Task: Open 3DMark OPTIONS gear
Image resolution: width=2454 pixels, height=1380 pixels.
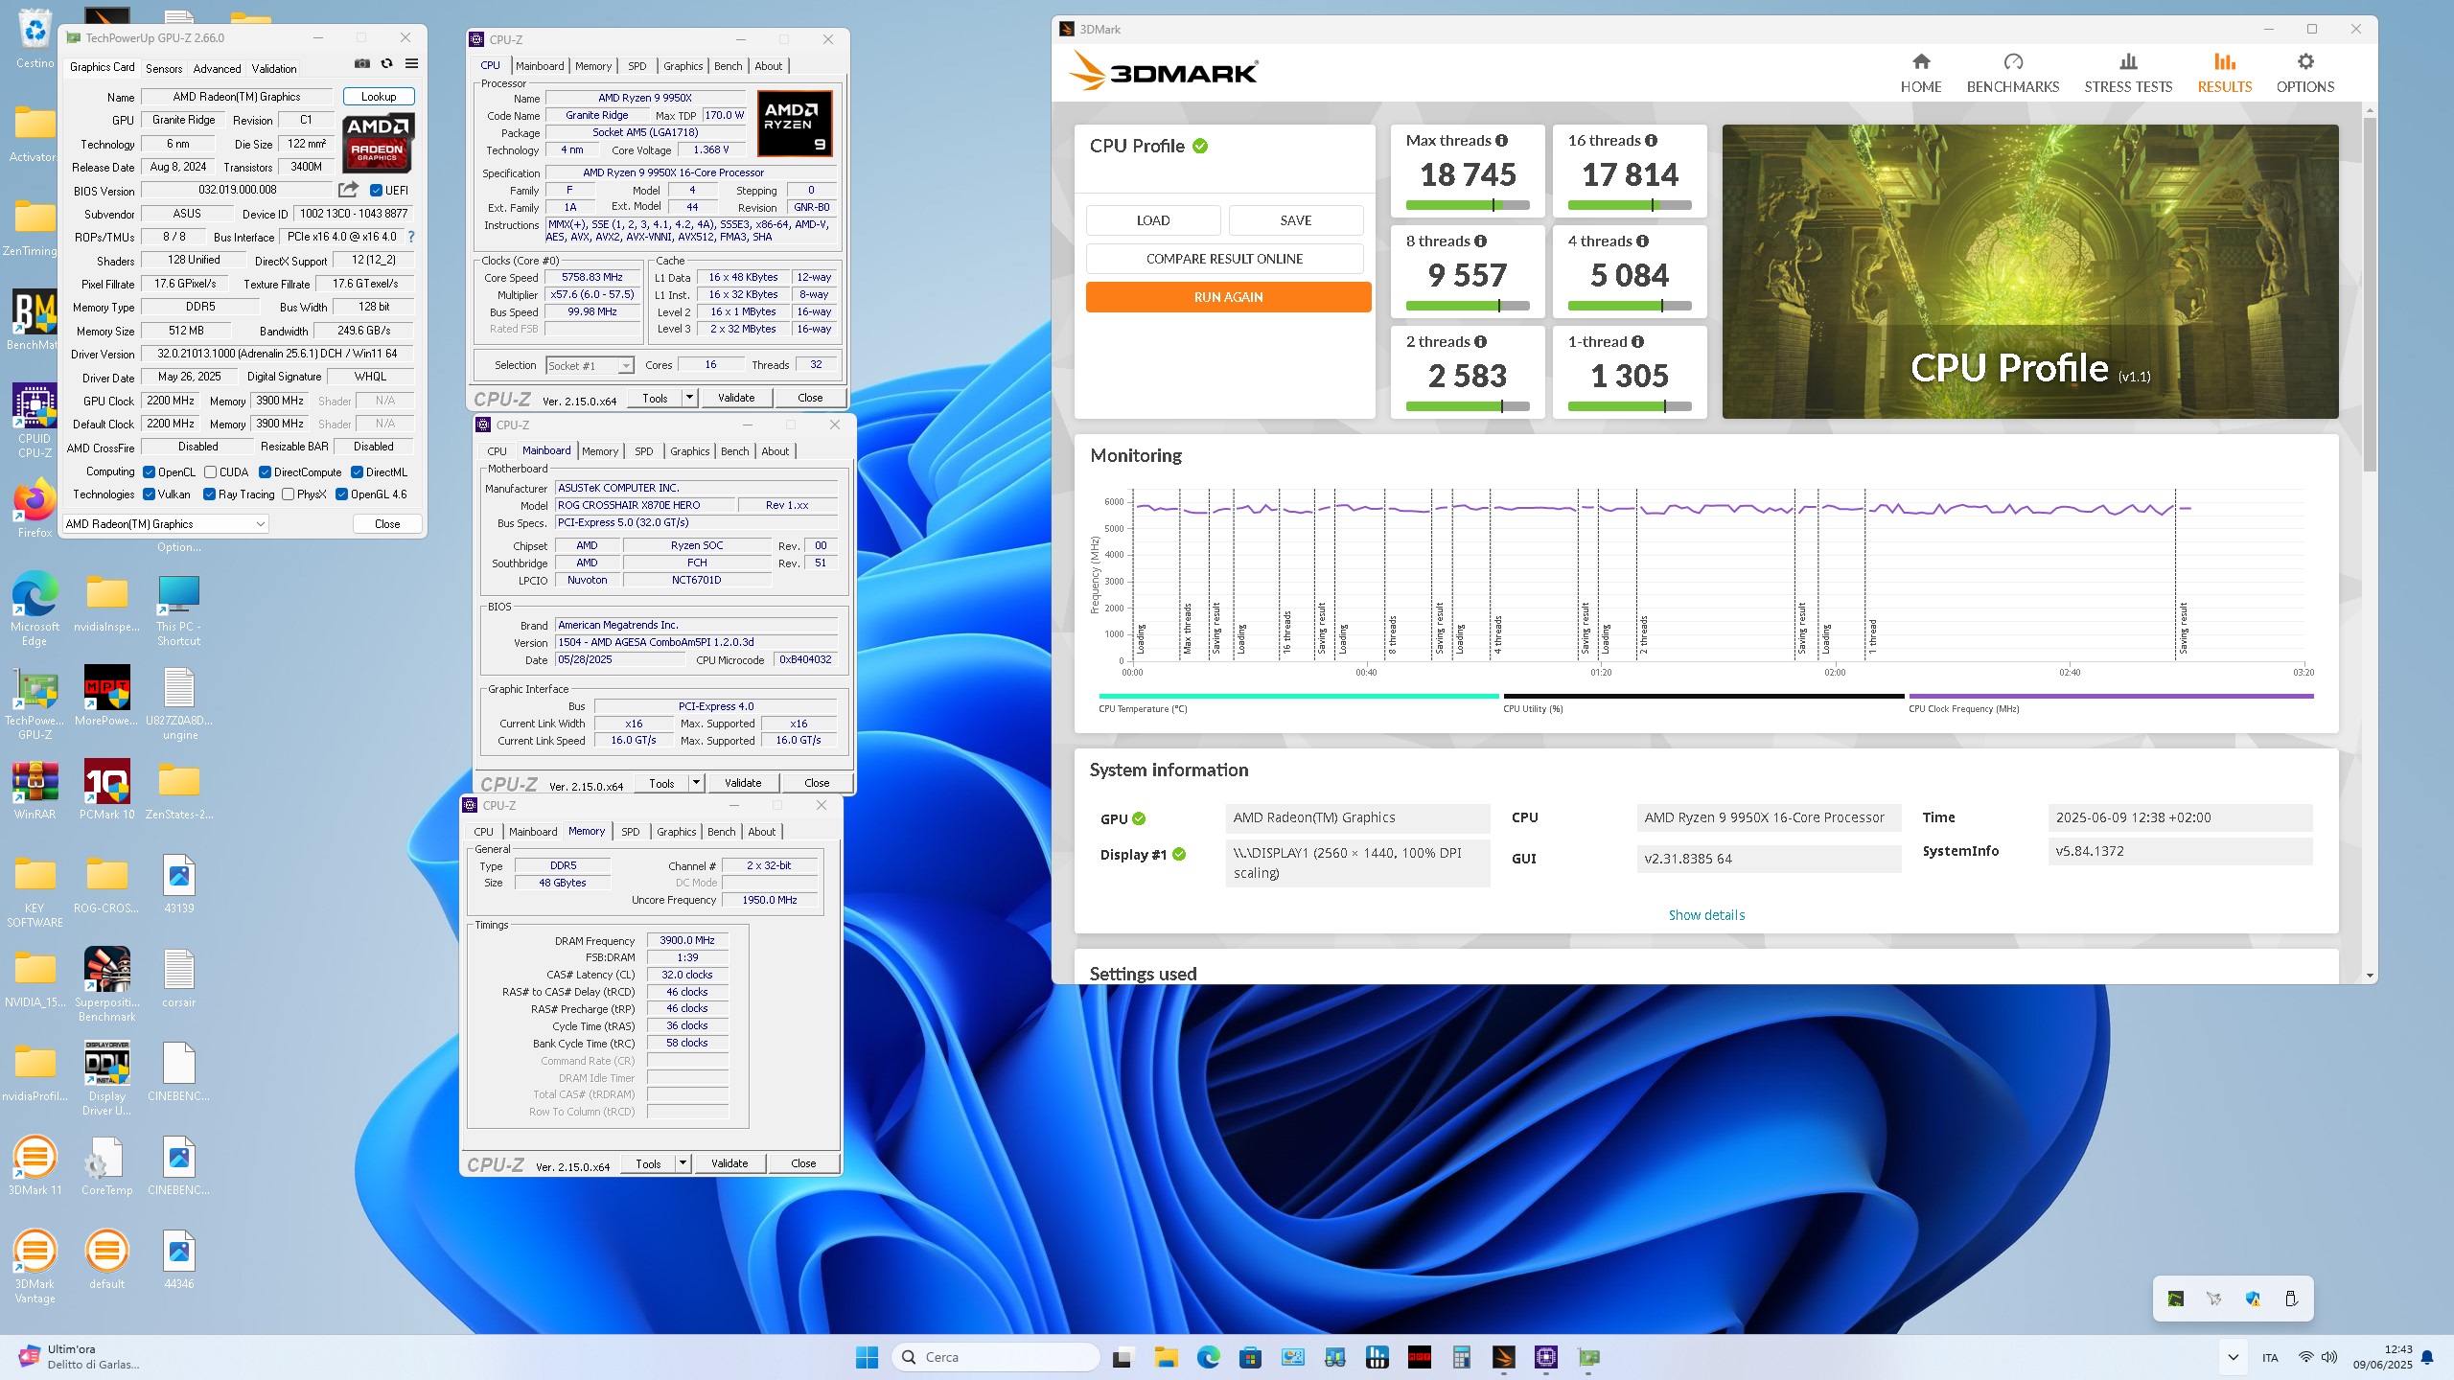Action: (x=2305, y=73)
